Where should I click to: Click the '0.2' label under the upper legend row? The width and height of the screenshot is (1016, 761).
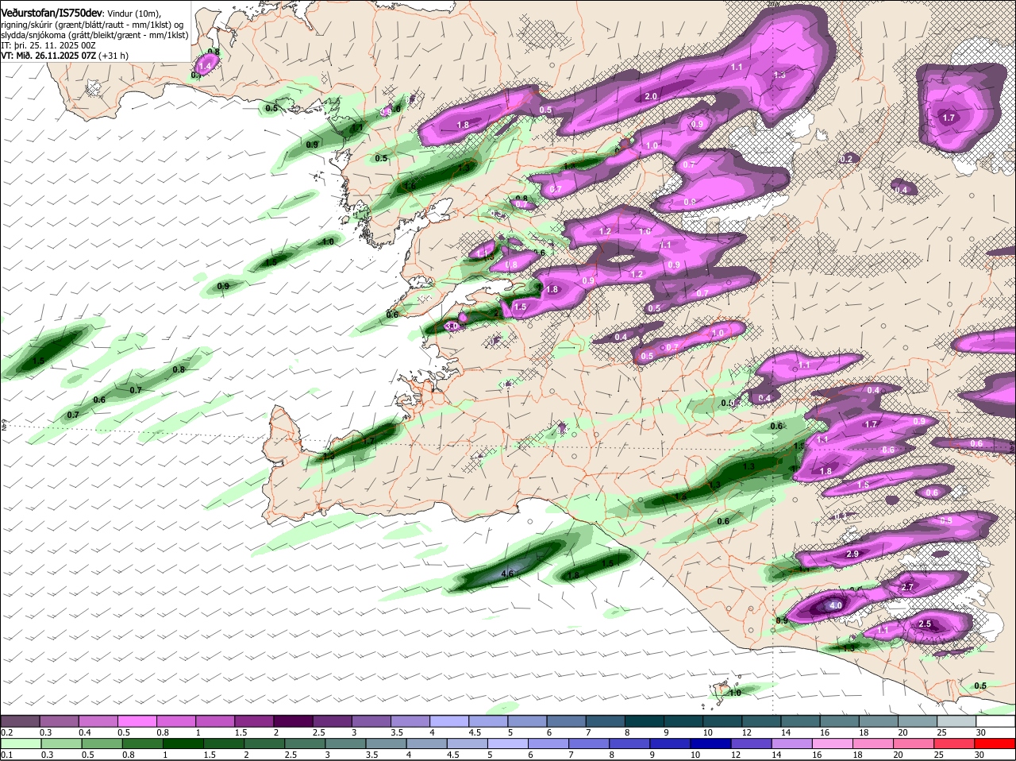7,732
